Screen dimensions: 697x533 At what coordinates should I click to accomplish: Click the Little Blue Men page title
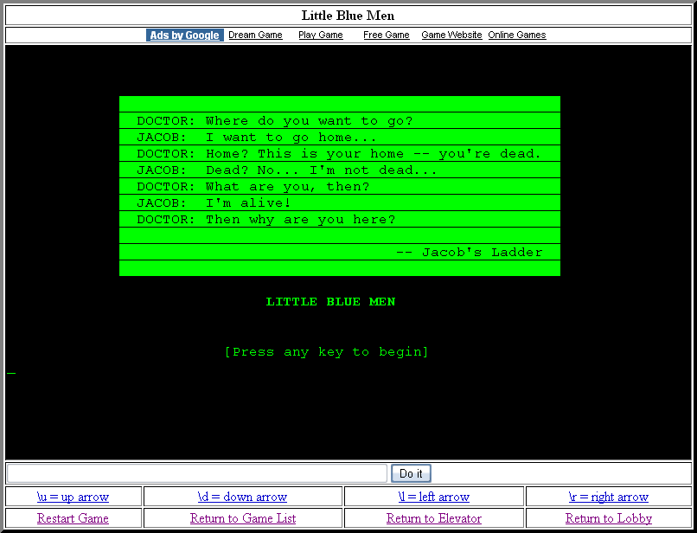pos(348,16)
